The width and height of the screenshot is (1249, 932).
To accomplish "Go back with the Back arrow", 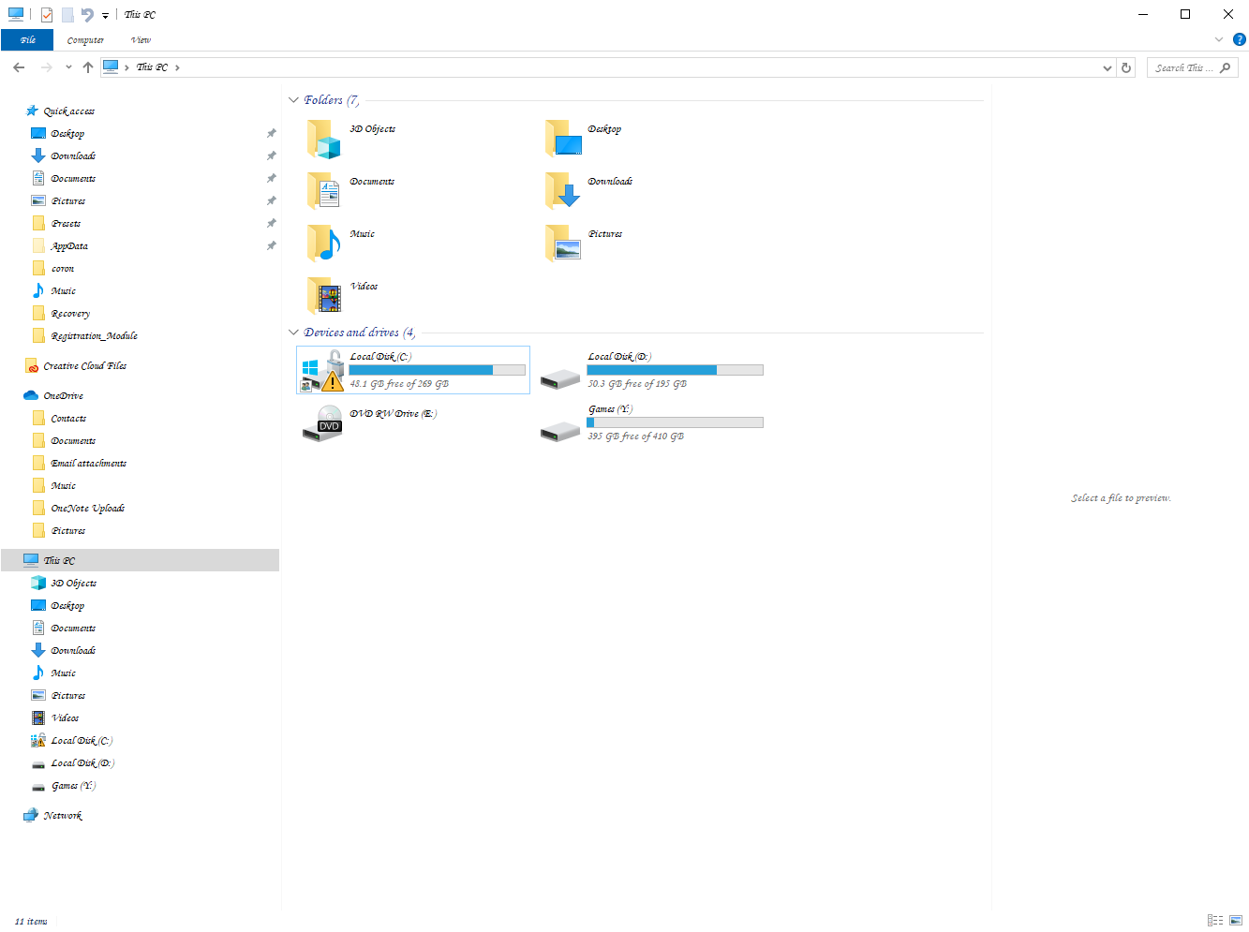I will (19, 67).
